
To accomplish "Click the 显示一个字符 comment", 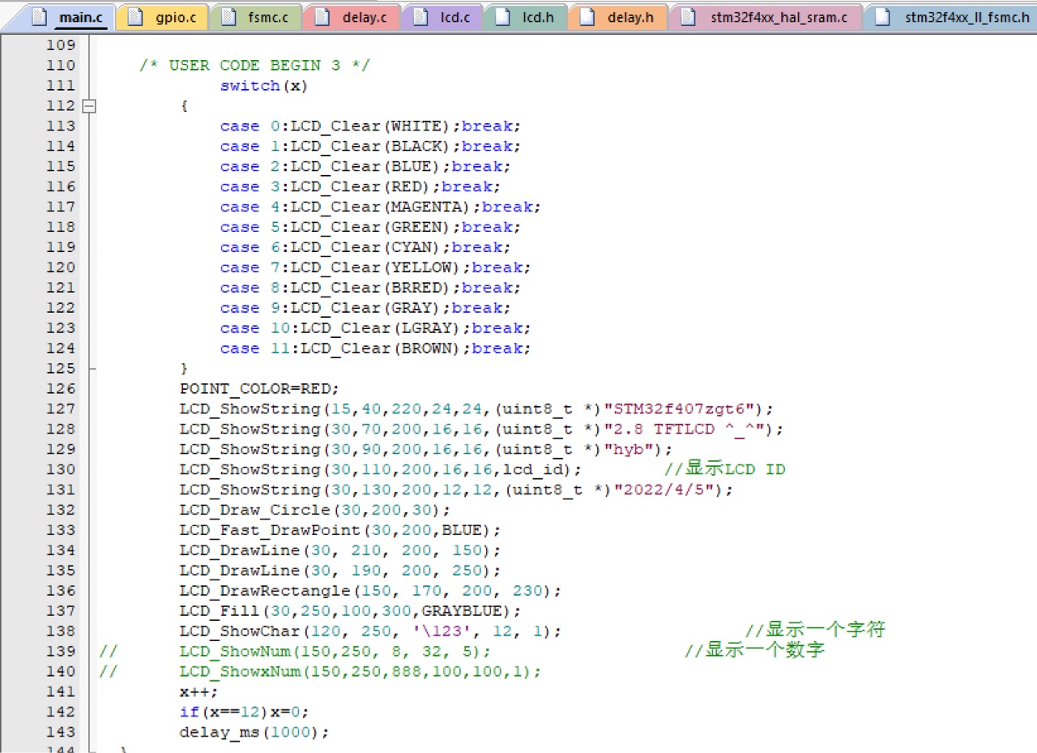I will [815, 631].
